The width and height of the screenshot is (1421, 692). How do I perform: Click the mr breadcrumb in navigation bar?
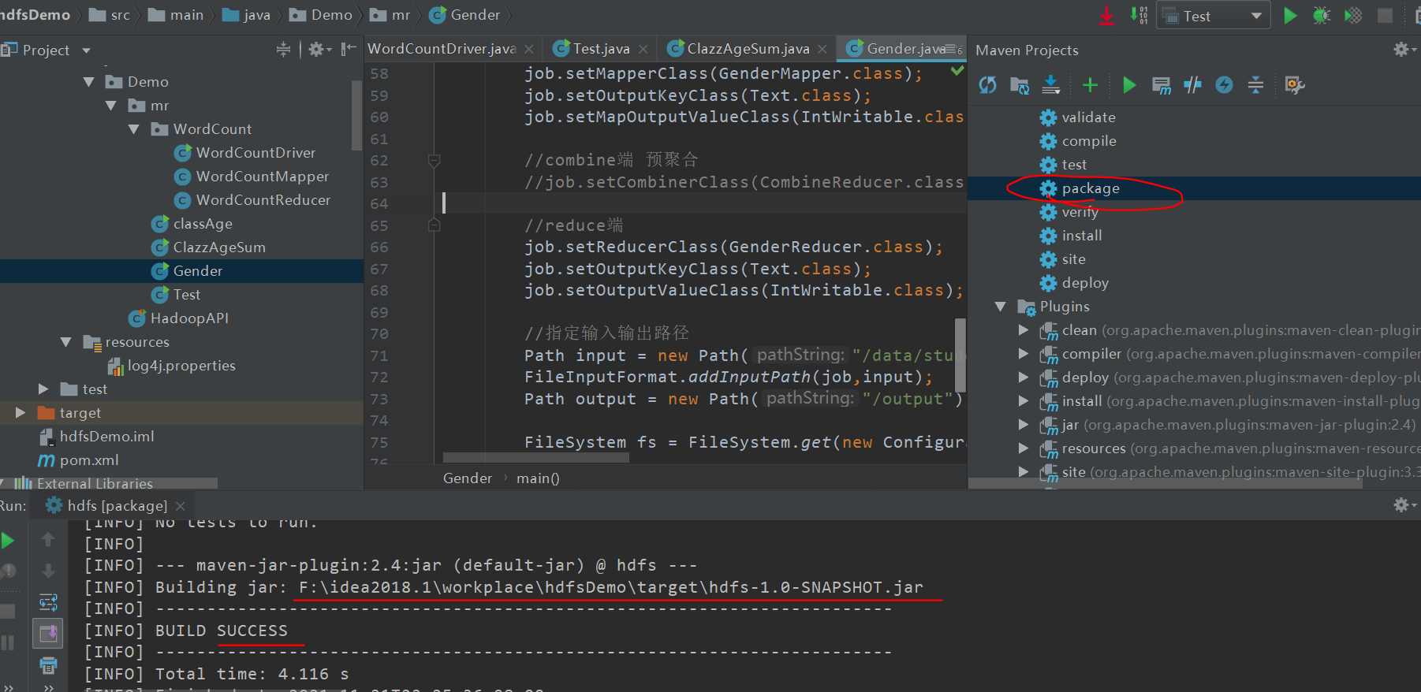point(391,15)
